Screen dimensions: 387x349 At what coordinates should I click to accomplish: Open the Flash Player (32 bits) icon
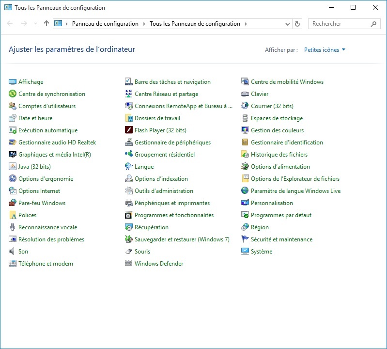[128, 130]
